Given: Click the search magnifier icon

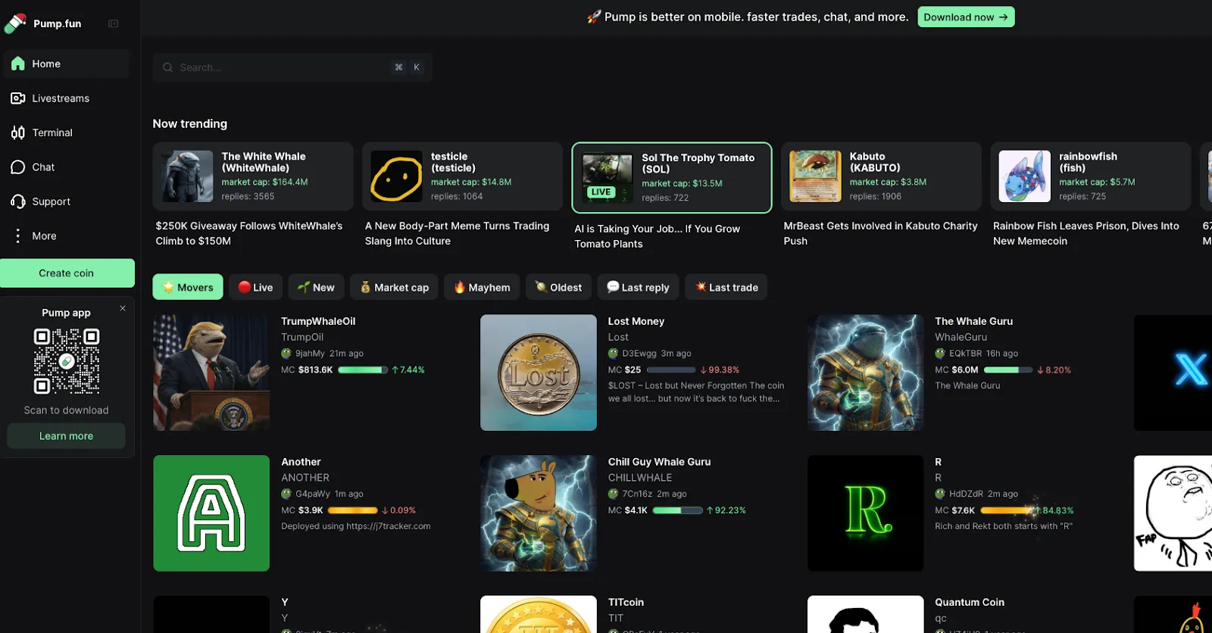Looking at the screenshot, I should pyautogui.click(x=168, y=67).
